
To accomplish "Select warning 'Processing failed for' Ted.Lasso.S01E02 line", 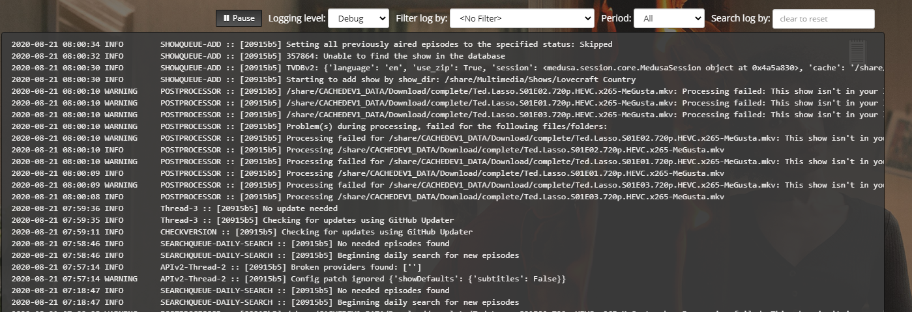I will pos(447,138).
